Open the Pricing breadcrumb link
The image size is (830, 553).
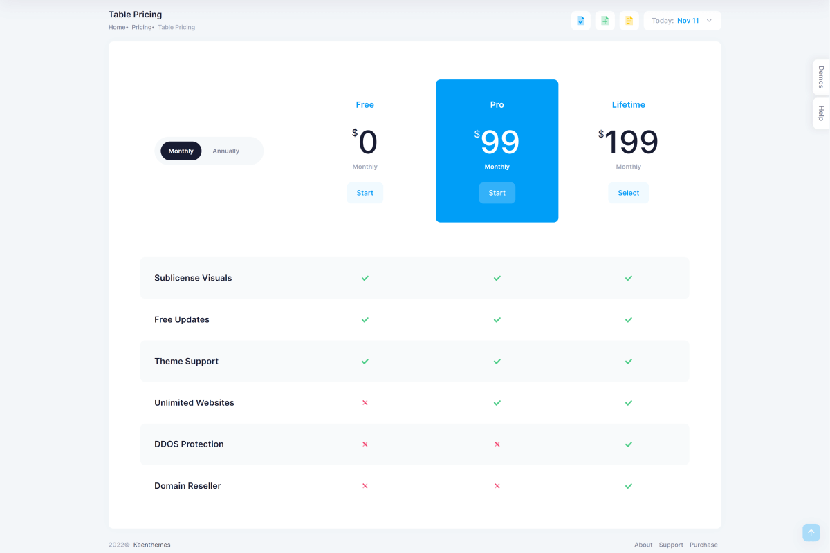pyautogui.click(x=141, y=28)
